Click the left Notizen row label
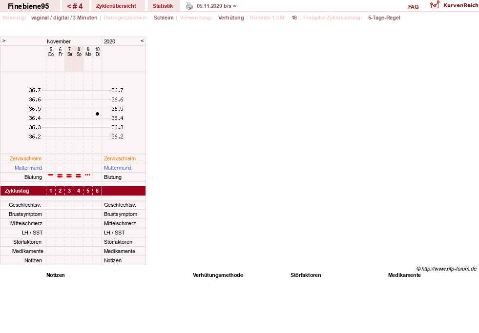Image resolution: width=479 pixels, height=333 pixels. coord(33,260)
